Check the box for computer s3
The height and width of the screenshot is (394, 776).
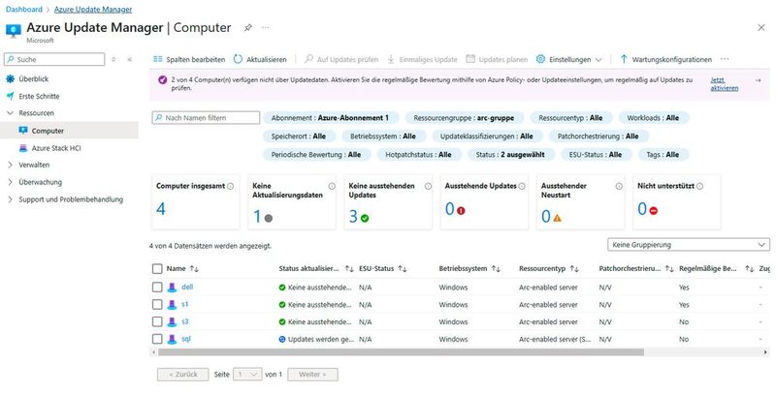pos(157,322)
